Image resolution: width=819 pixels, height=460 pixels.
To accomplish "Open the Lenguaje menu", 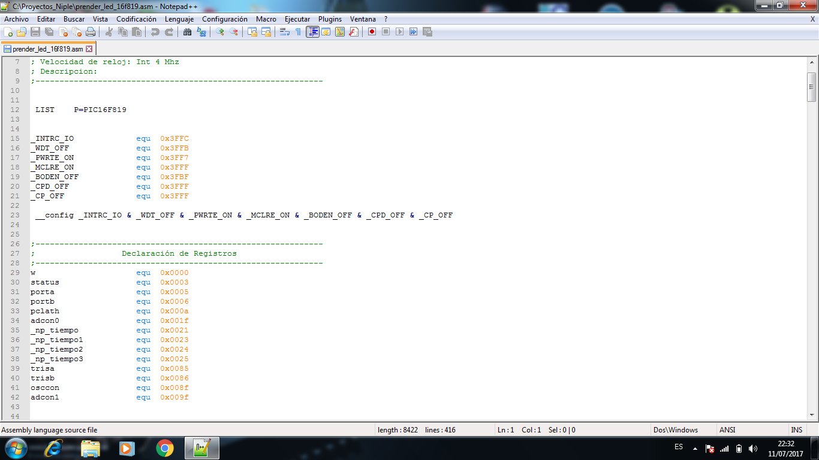I will 179,19.
